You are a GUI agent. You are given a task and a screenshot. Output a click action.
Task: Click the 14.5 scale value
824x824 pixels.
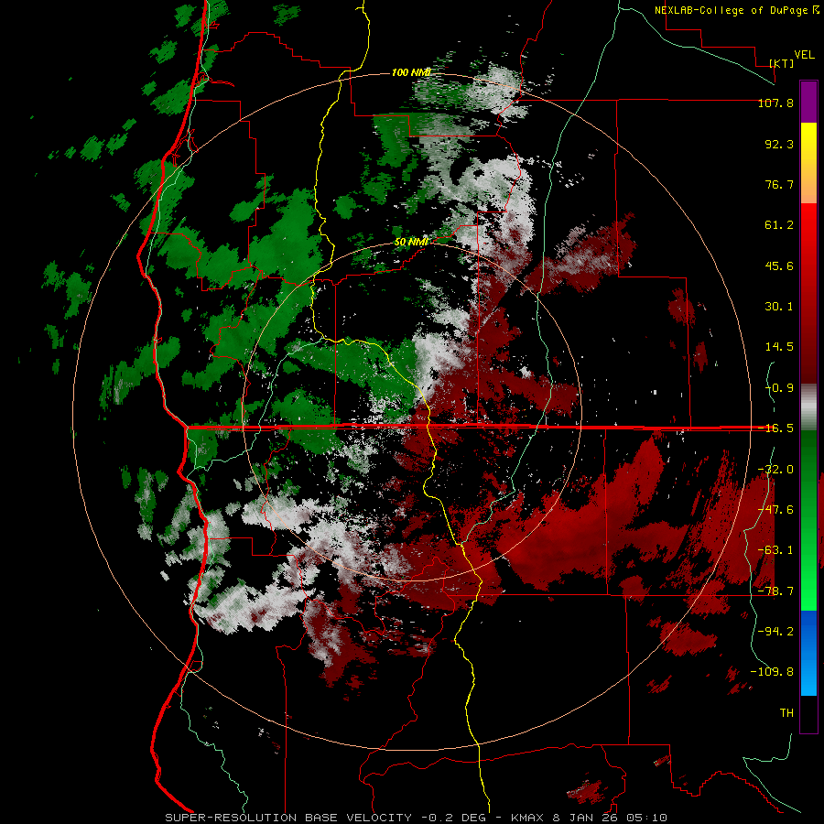[x=779, y=347]
